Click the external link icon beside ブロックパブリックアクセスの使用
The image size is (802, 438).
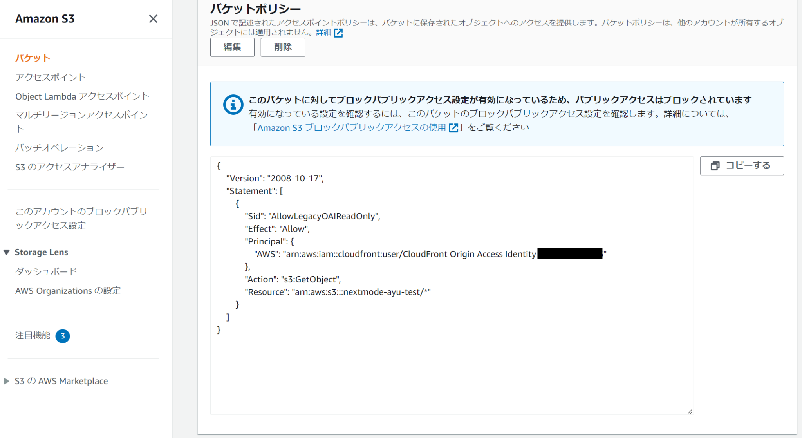(x=453, y=127)
